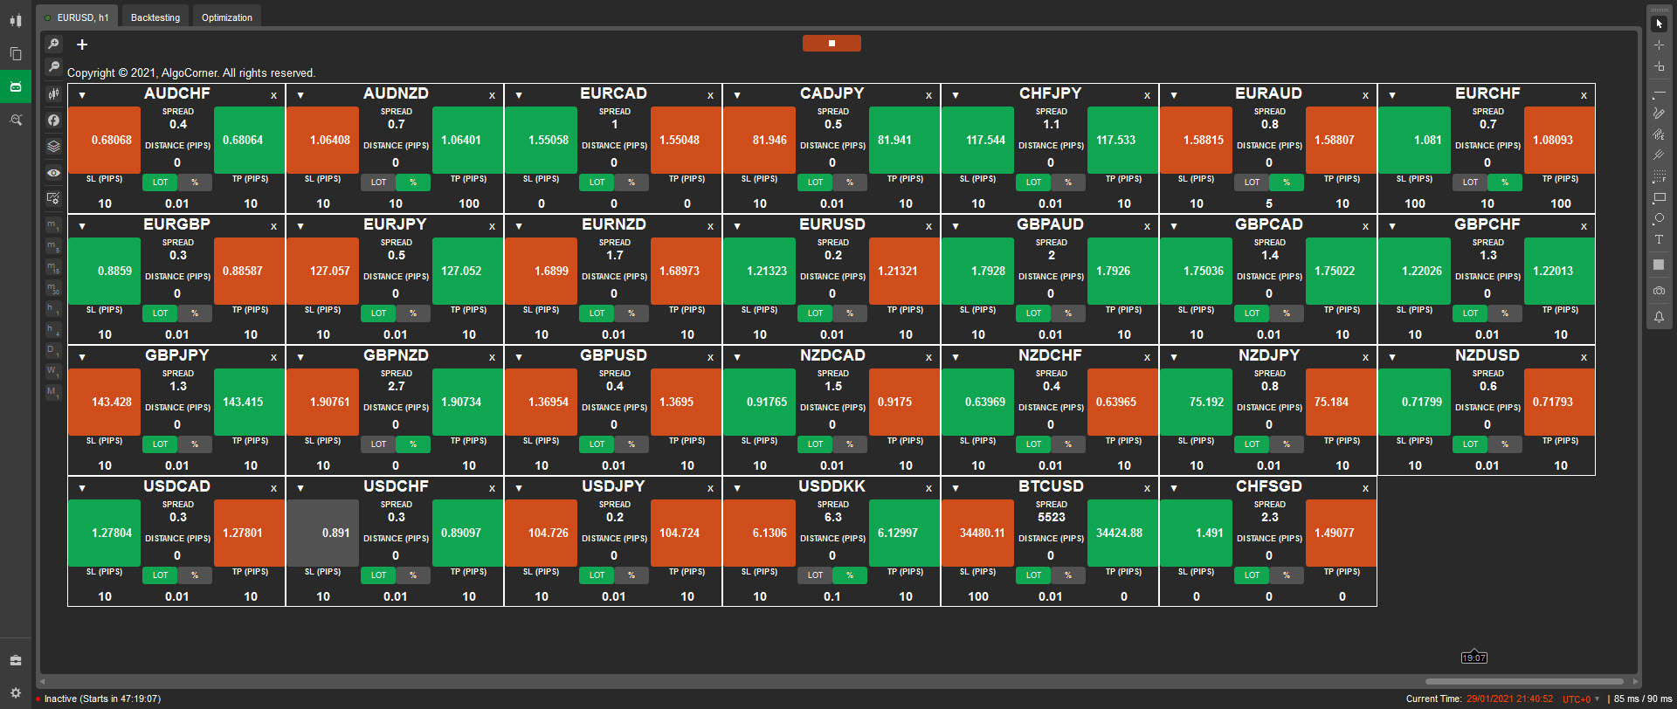Image resolution: width=1677 pixels, height=709 pixels.
Task: Sell EURUSD at 1.21321
Action: point(904,271)
